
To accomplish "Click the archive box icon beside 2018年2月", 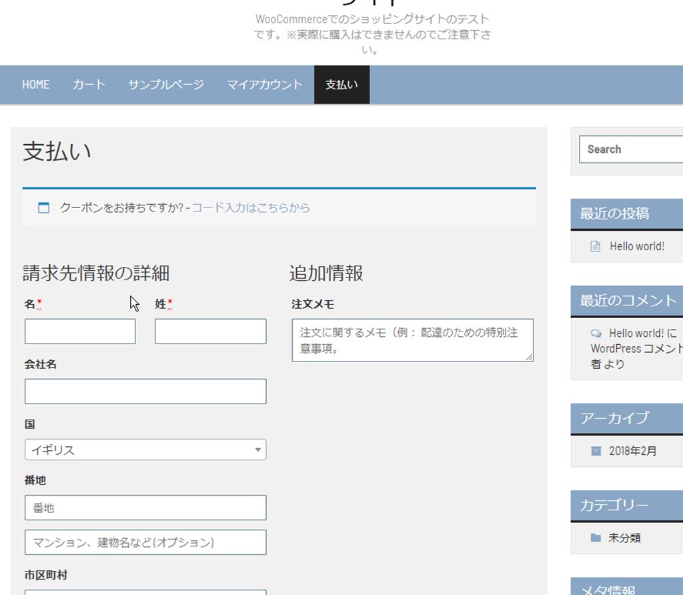I will (x=596, y=451).
